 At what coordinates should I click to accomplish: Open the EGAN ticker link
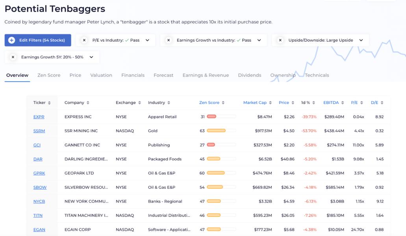coord(39,230)
